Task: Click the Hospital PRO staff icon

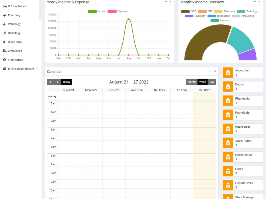Action: [228, 185]
